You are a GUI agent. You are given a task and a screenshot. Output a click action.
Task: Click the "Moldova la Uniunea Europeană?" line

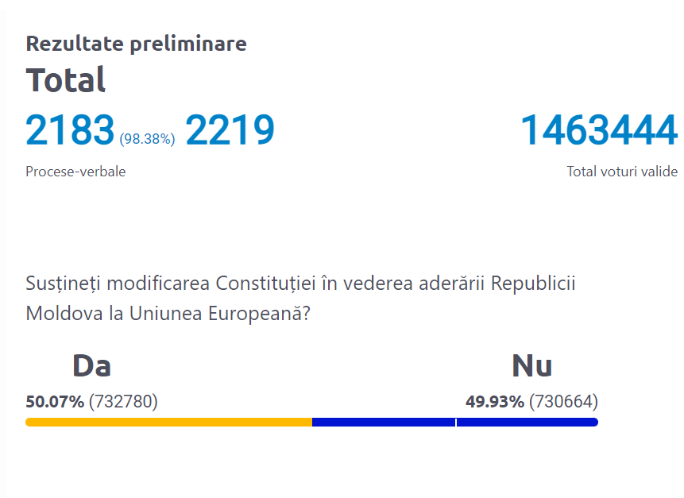pyautogui.click(x=168, y=313)
